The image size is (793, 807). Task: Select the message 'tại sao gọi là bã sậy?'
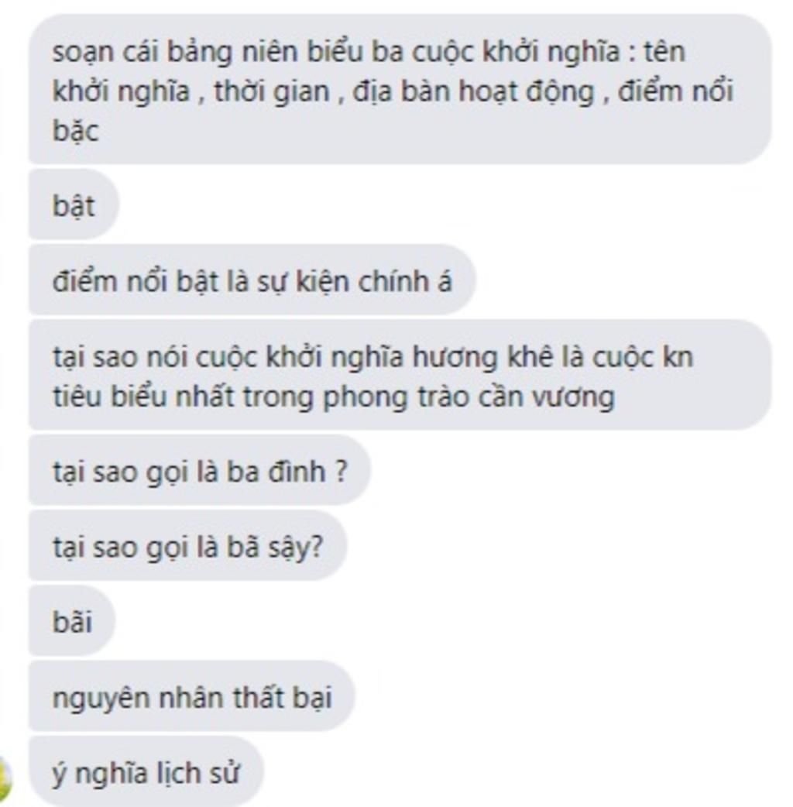click(188, 545)
